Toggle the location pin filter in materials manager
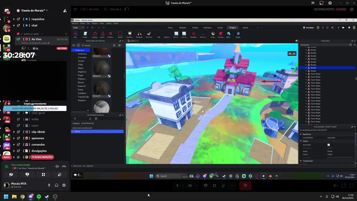The image size is (357, 201). coord(79,45)
